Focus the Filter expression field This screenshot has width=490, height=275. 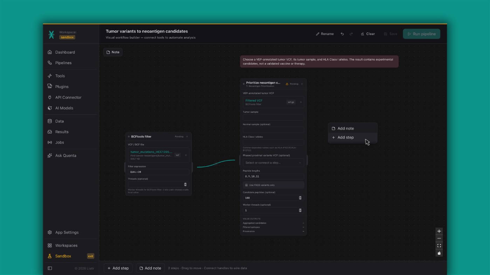pos(158,172)
